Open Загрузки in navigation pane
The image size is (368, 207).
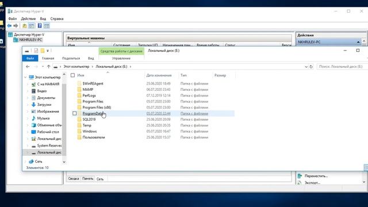pos(44,105)
